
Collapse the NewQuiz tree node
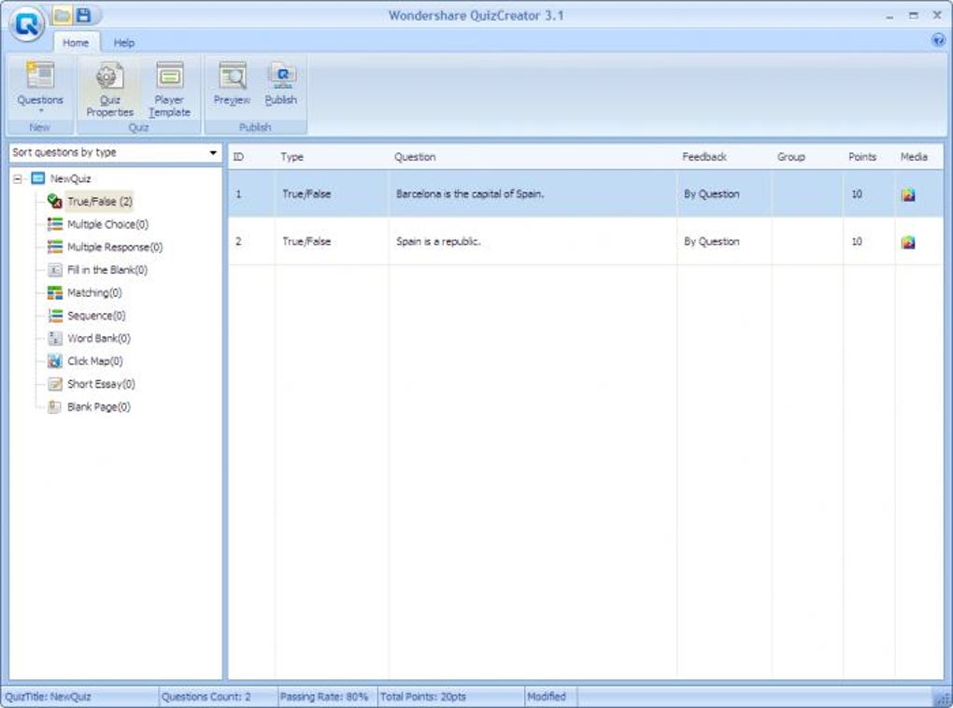click(18, 178)
